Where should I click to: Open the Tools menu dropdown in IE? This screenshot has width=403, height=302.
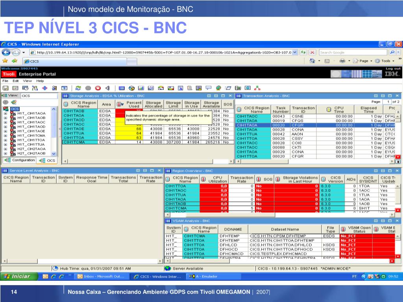385,61
